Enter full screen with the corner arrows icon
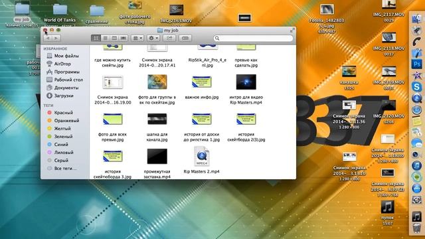Image resolution: width=425 pixels, height=239 pixels. (292, 31)
